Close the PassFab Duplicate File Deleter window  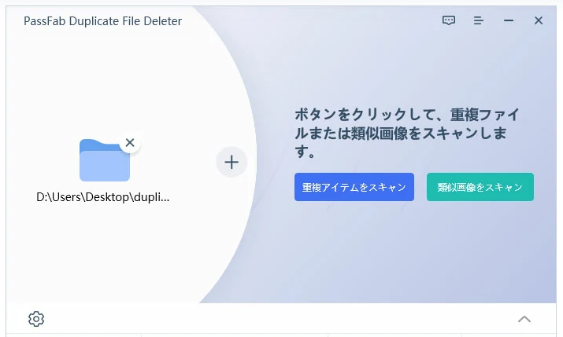tap(539, 20)
